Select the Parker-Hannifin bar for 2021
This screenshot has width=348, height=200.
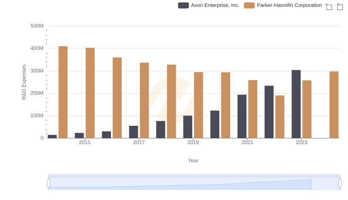[x=253, y=109]
